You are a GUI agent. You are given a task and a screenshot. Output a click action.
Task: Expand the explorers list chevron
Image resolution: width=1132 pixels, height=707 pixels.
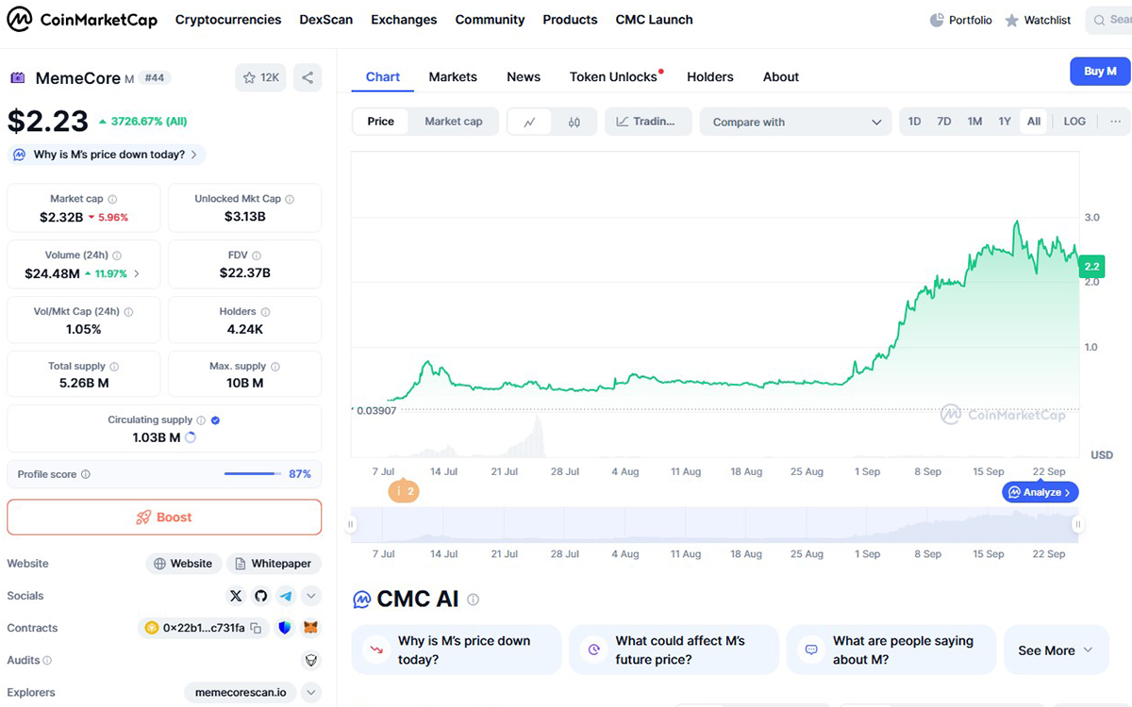(x=310, y=693)
